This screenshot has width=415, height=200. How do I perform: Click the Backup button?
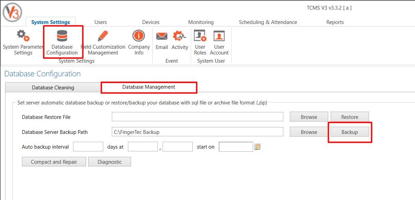[349, 132]
